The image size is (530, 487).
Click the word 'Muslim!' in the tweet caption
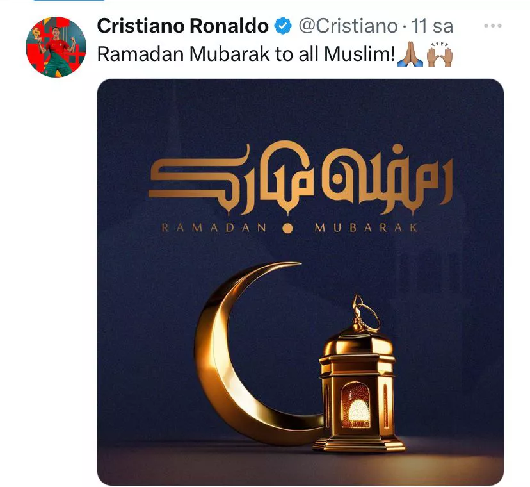click(359, 54)
